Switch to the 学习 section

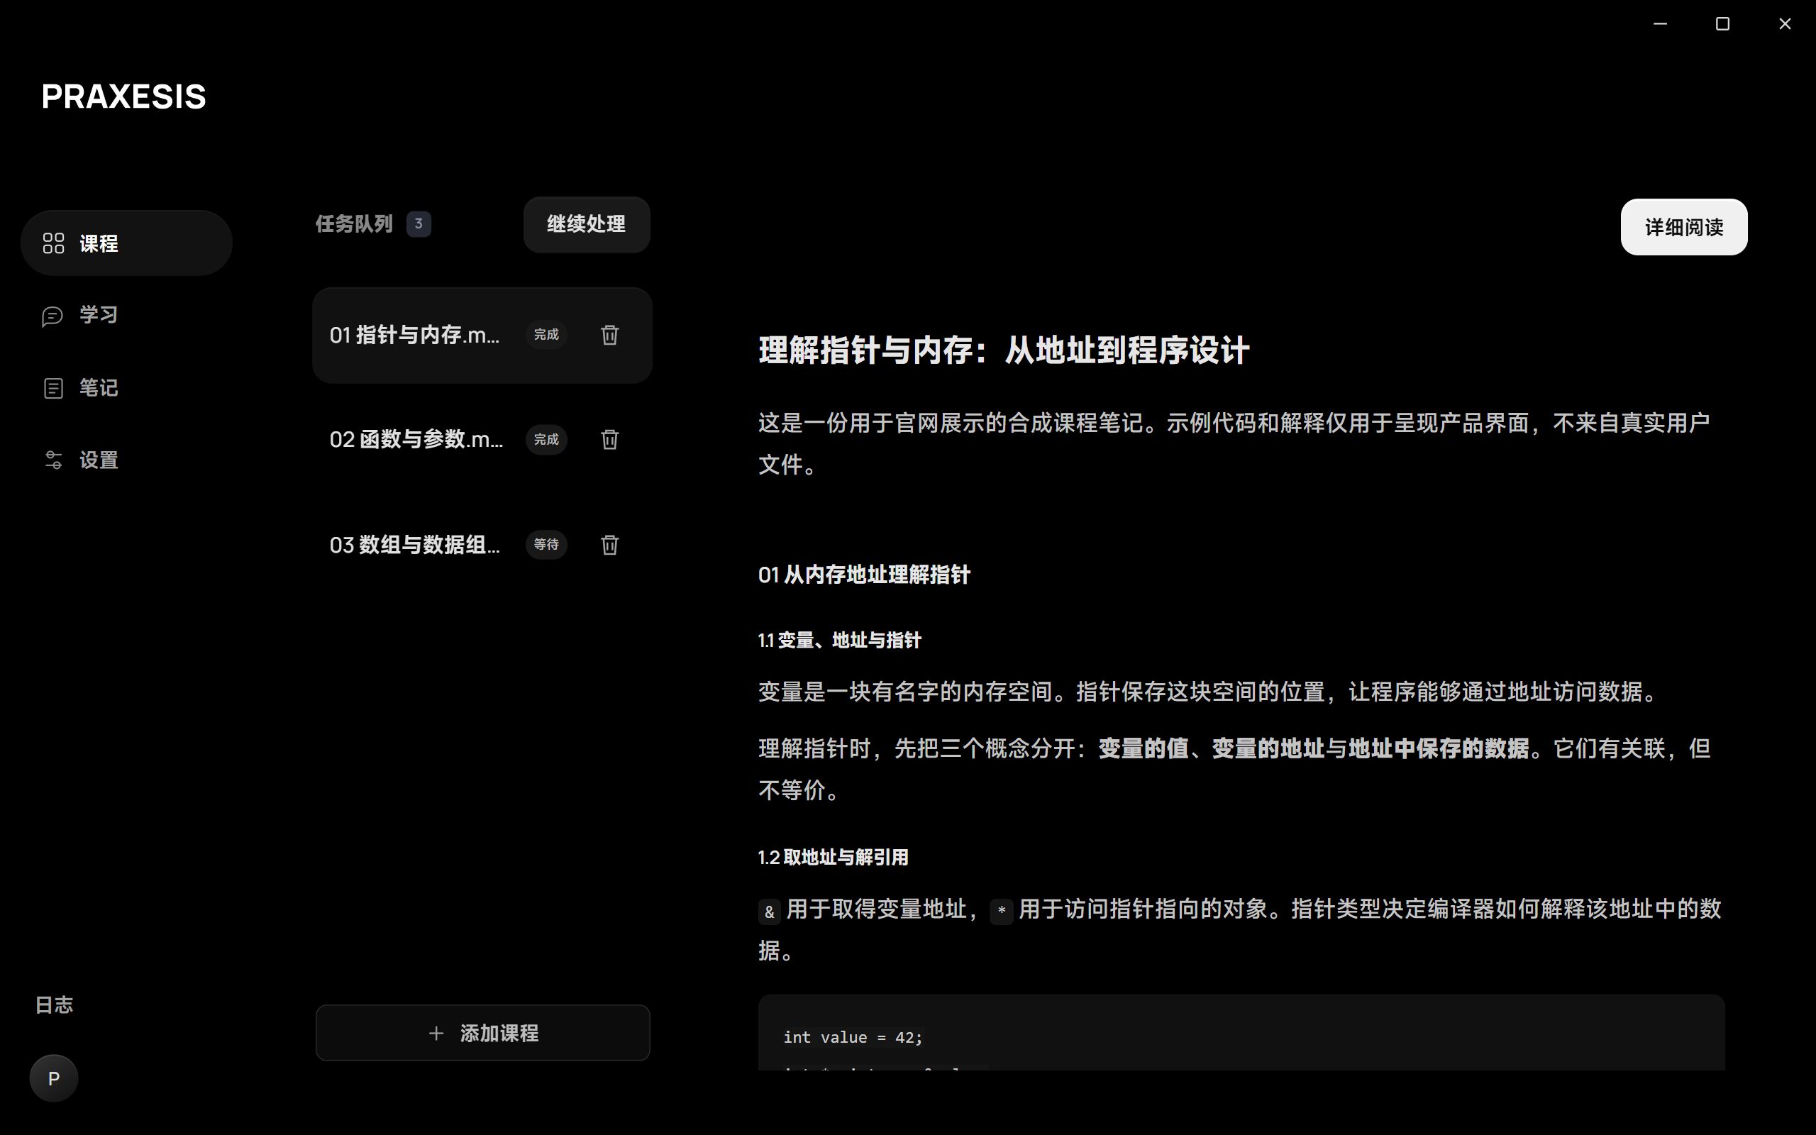point(126,315)
